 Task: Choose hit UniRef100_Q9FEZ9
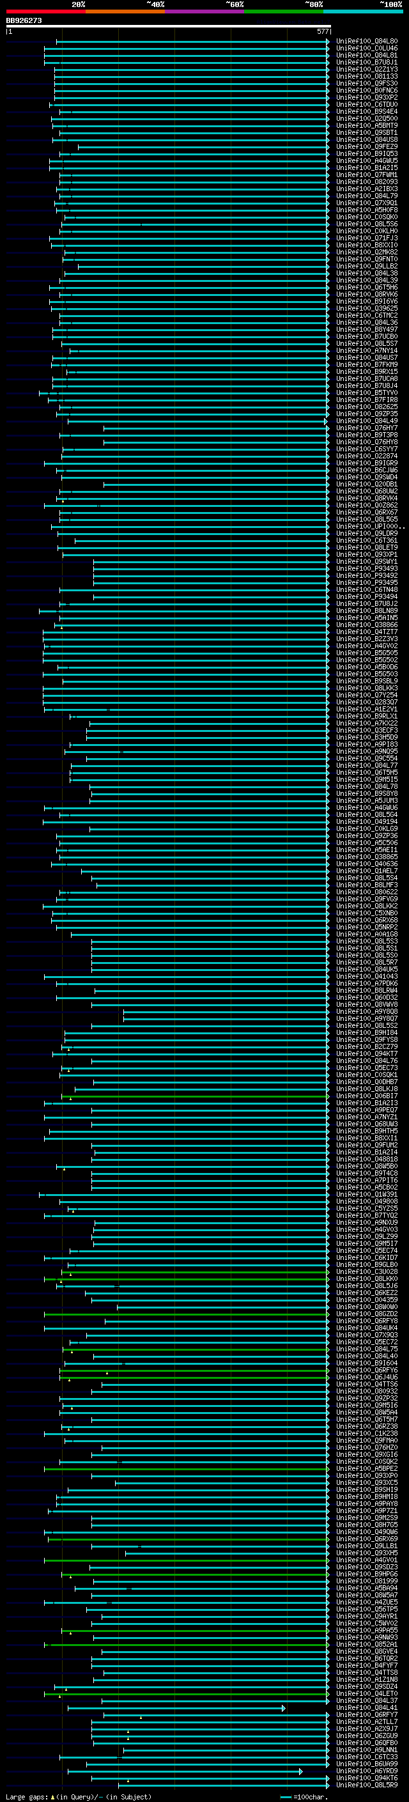click(x=367, y=147)
